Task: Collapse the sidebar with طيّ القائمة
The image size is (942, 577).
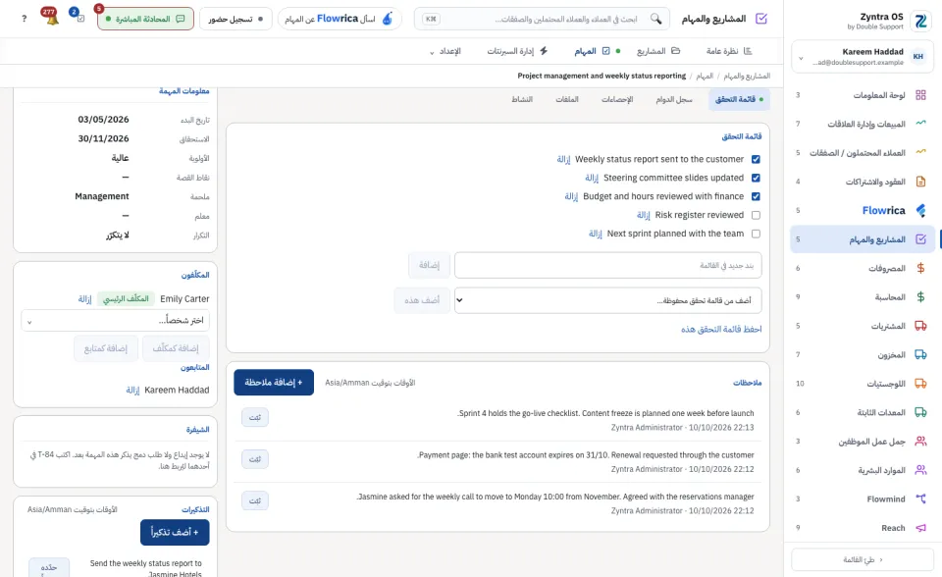Action: (863, 559)
